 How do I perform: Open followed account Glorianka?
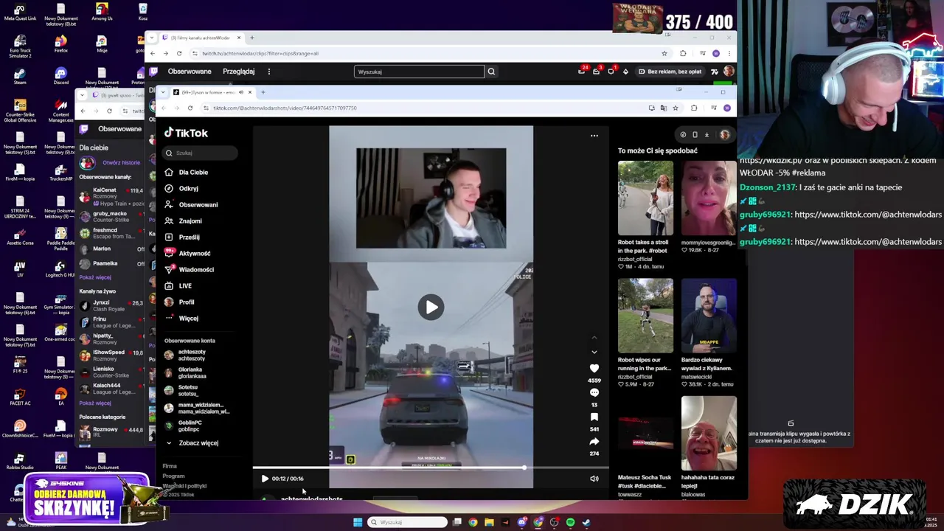click(186, 372)
